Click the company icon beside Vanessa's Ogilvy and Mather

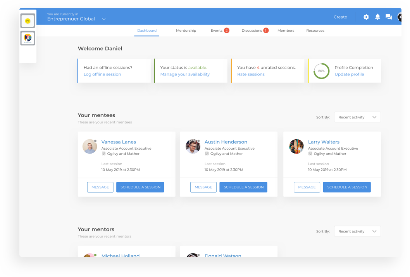103,154
